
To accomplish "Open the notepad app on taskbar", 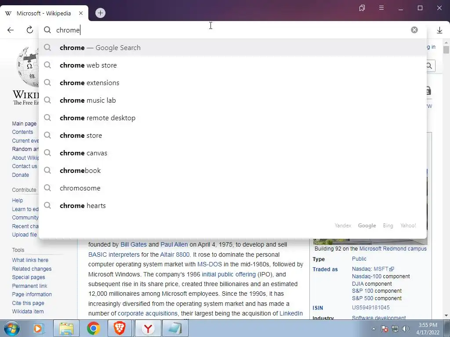I will click(175, 328).
